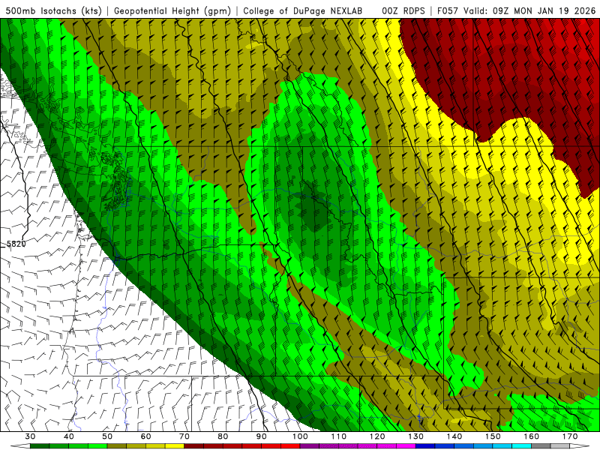The width and height of the screenshot is (600, 450).
Task: Select the dark navy blue swatch at 130
Action: [425, 446]
